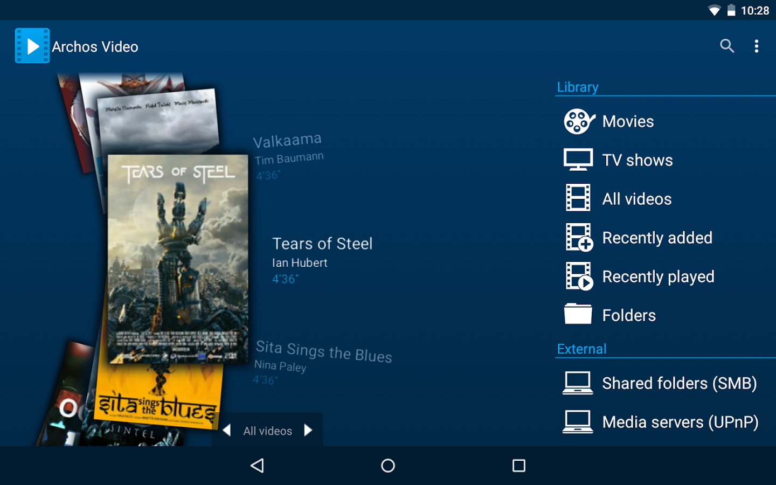
Task: Click the 4'36 duration under Tears of Steel
Action: [x=285, y=279]
